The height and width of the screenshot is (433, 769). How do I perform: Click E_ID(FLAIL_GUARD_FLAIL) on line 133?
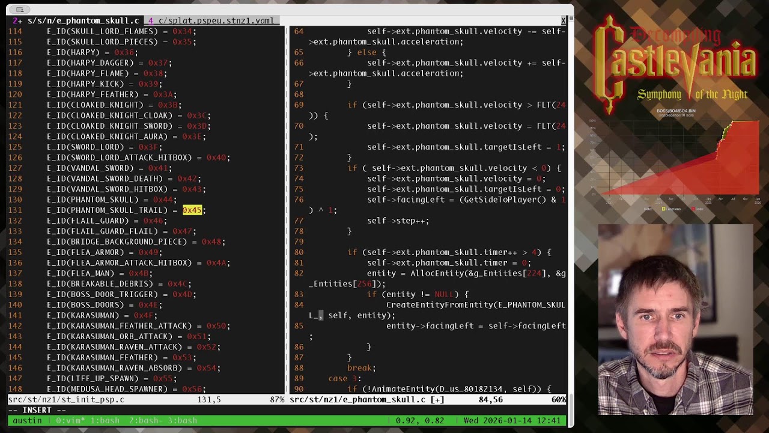click(102, 231)
